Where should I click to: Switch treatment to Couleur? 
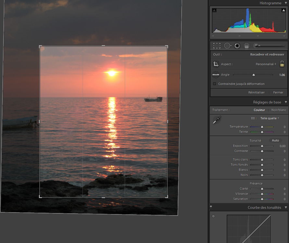coord(259,110)
